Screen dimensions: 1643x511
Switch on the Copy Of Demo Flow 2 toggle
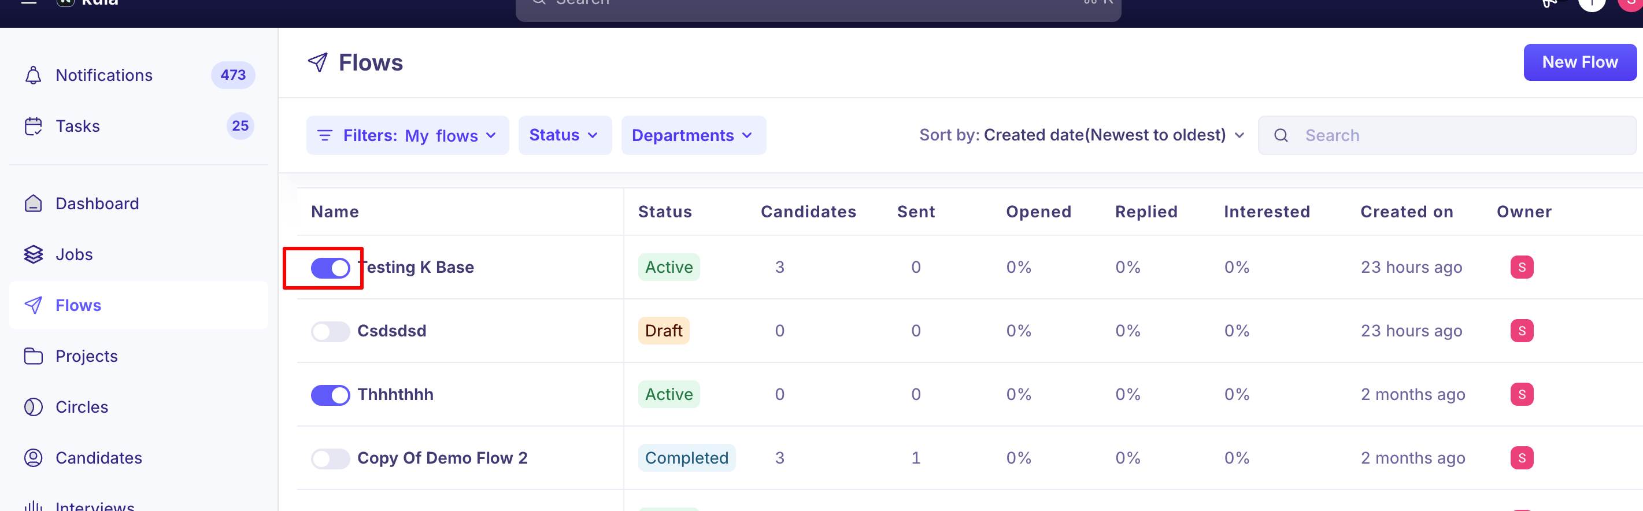pyautogui.click(x=330, y=459)
